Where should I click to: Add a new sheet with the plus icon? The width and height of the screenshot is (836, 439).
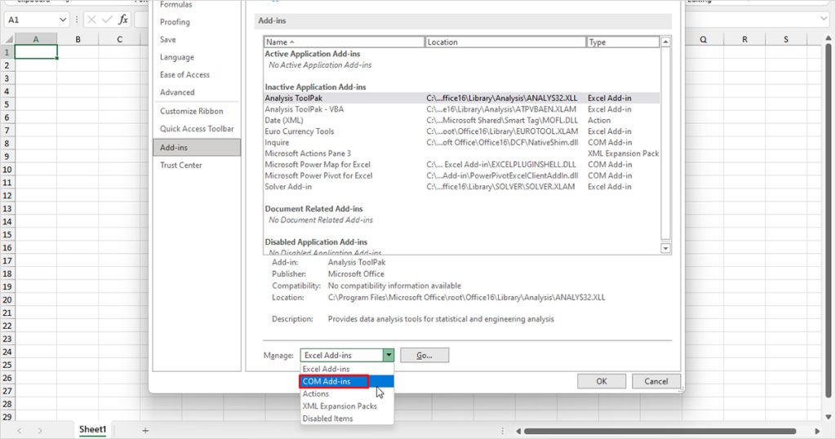(145, 431)
